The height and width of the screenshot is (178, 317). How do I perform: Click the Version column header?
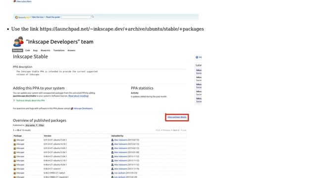click(48, 136)
